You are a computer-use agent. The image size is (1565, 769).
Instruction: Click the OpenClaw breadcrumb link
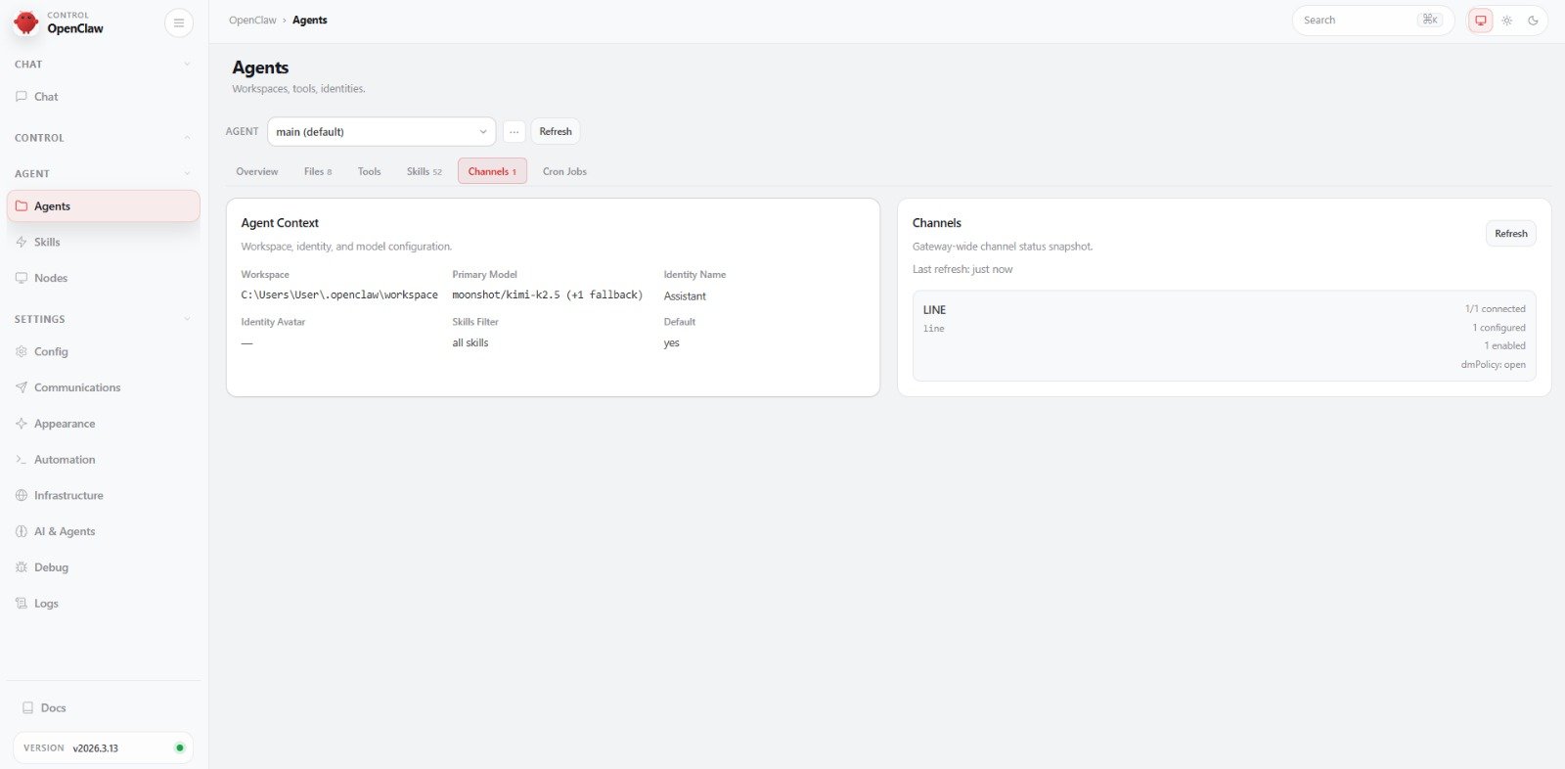(x=252, y=21)
